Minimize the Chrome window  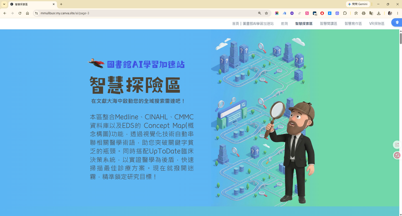coord(378,4)
